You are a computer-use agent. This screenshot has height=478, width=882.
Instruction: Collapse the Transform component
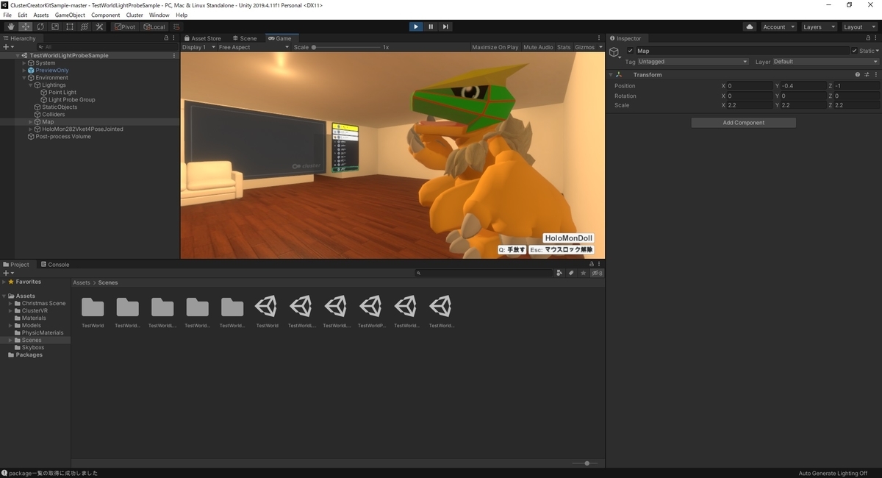611,74
